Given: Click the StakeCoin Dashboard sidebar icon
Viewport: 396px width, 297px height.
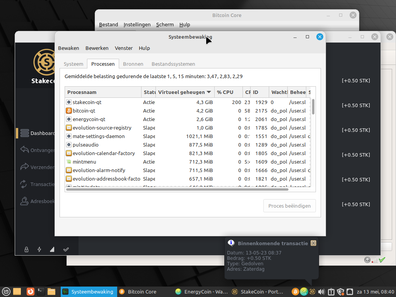Looking at the screenshot, I should pyautogui.click(x=24, y=133).
